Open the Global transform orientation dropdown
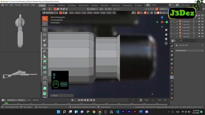 point(93,9)
